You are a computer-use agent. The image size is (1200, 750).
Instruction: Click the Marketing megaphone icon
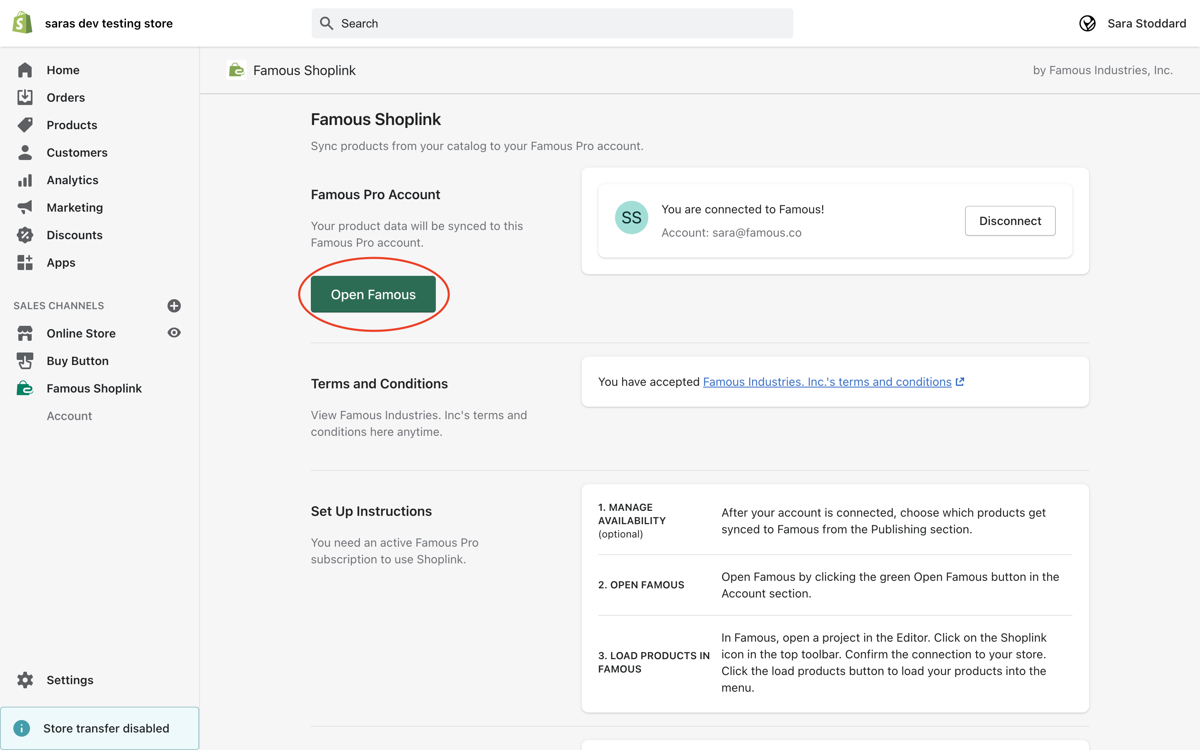[x=25, y=207]
